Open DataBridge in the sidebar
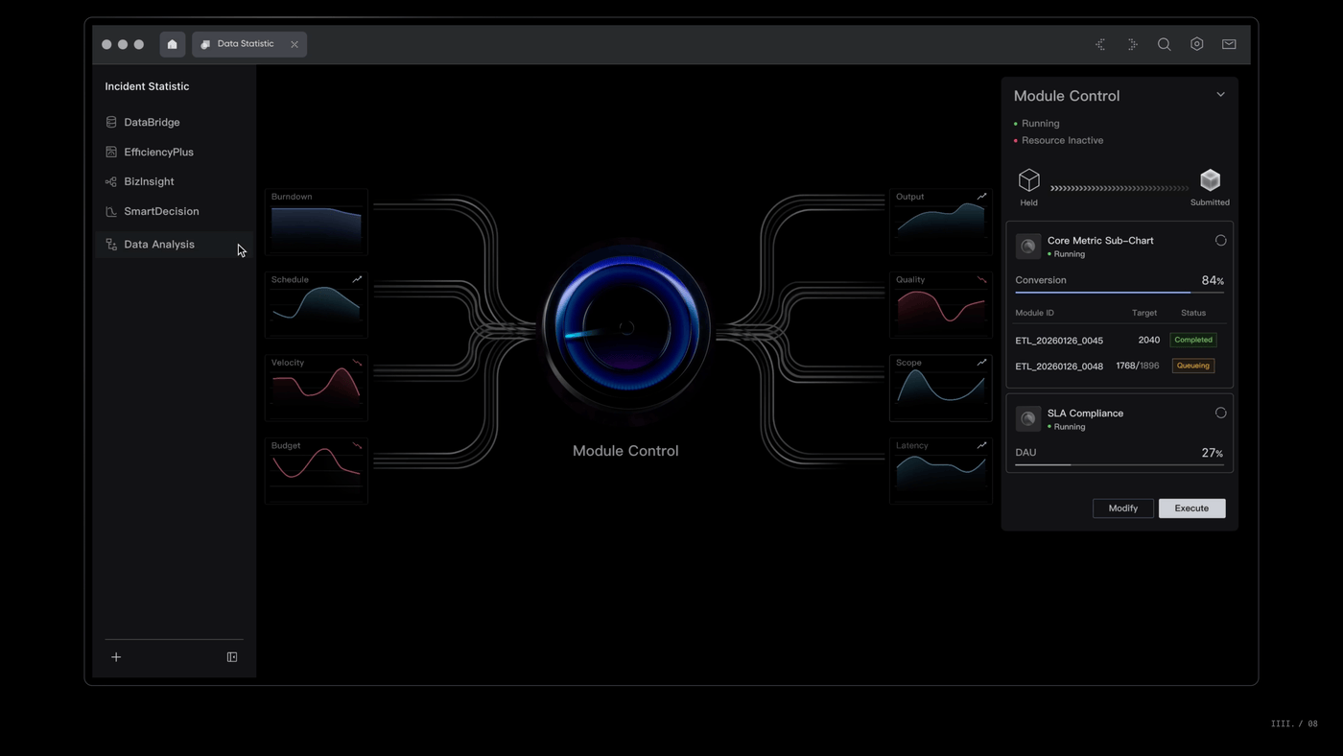 [175, 122]
